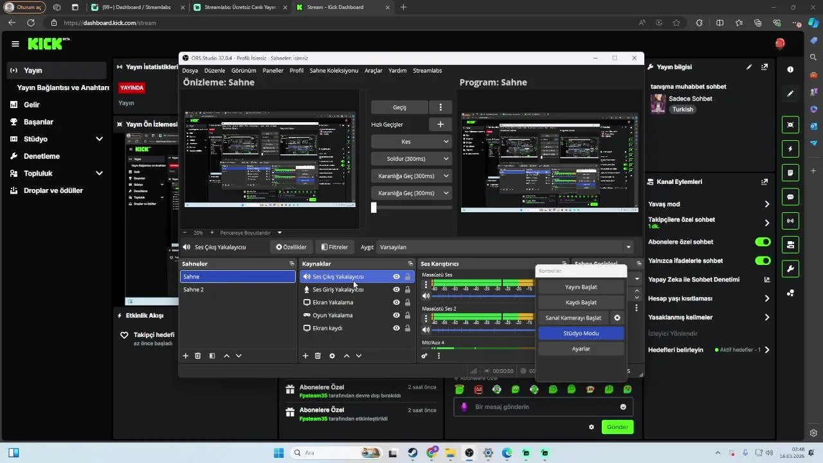Click Kaydı Başlat button

(581, 302)
